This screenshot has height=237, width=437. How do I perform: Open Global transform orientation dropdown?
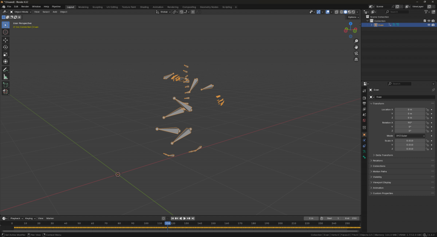pyautogui.click(x=163, y=12)
